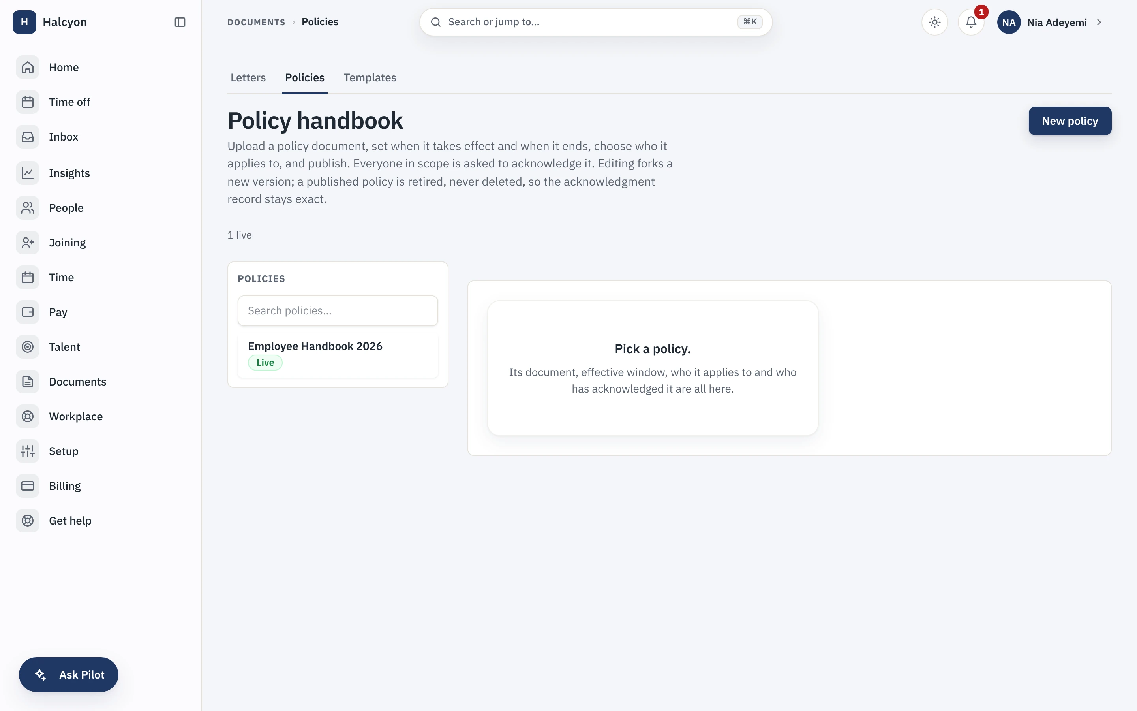Image resolution: width=1137 pixels, height=711 pixels.
Task: Click the Nia Adeyemi user name
Action: (1057, 23)
